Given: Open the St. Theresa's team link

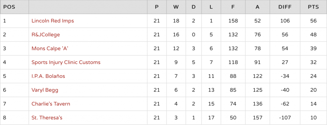Looking at the screenshot, I should [47, 118].
